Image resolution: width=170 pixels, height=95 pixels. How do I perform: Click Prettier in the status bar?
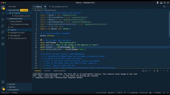157,93
